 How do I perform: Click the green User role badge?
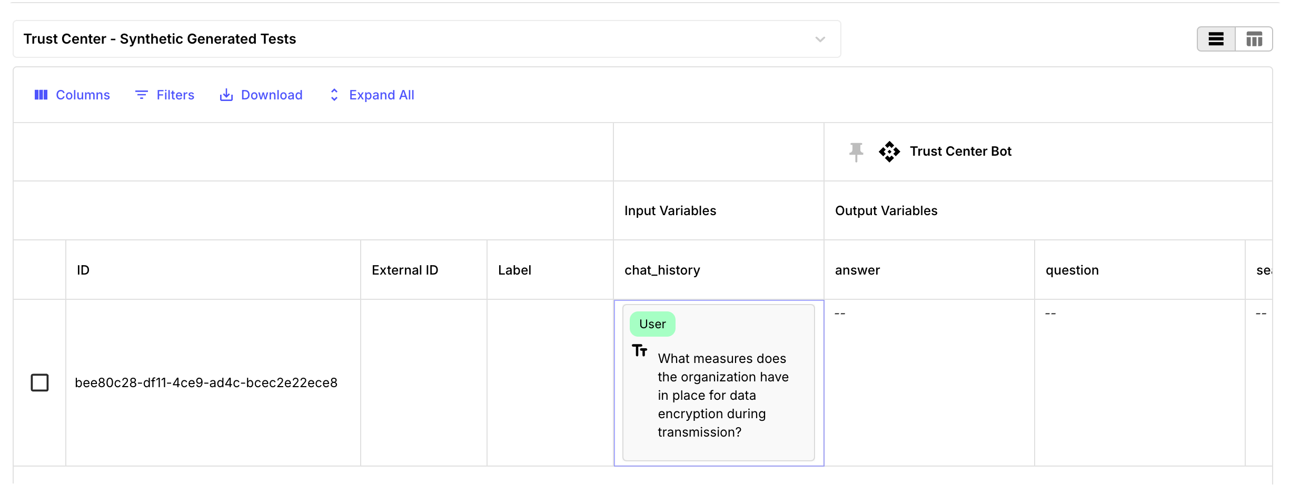tap(652, 324)
